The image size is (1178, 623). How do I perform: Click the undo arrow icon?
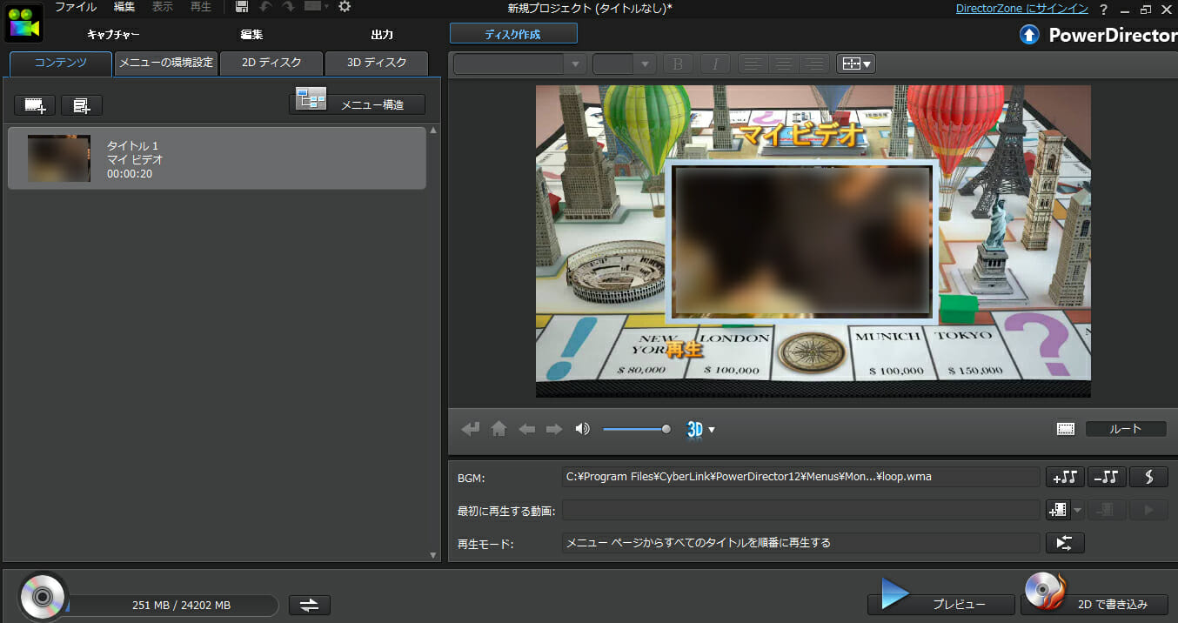coord(265,7)
